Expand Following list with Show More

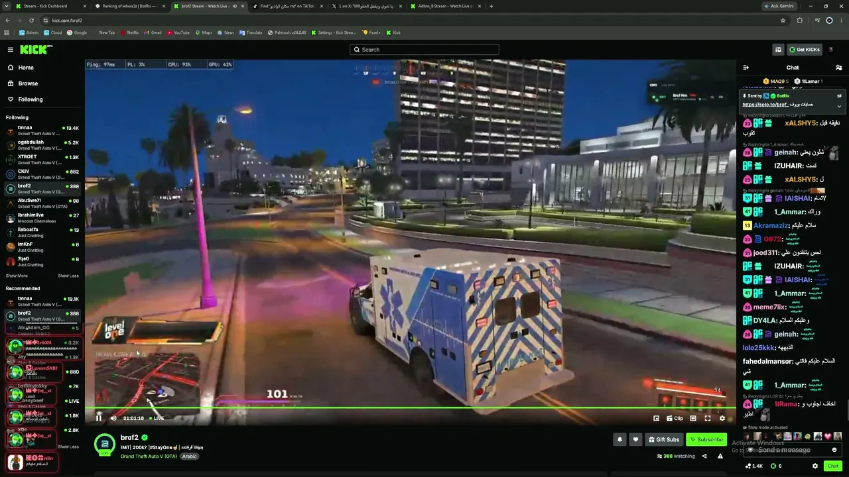[17, 276]
